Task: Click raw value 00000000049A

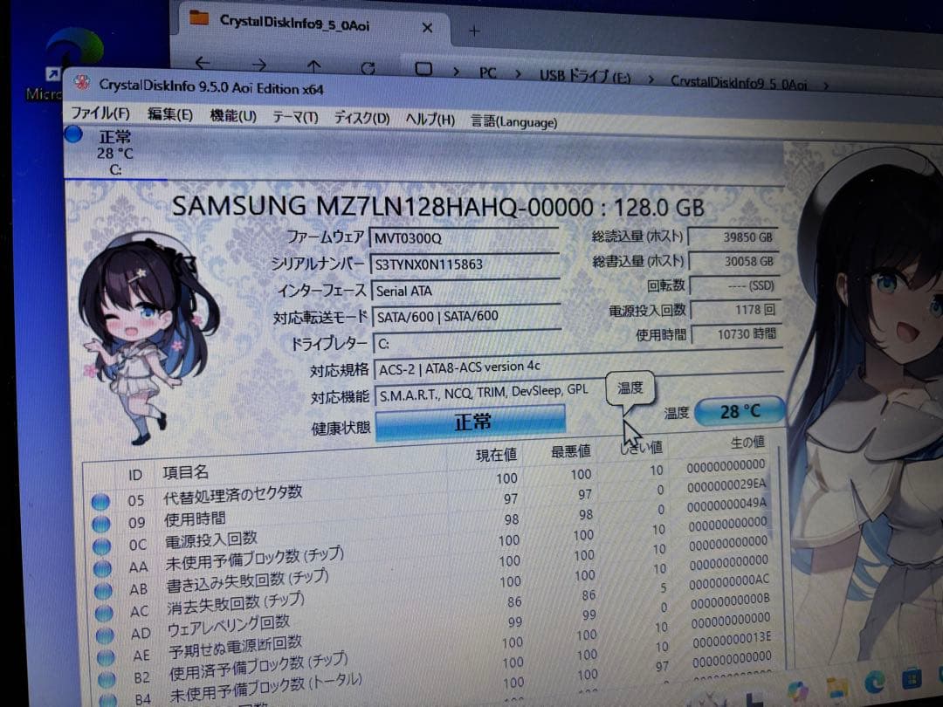Action: click(x=727, y=505)
